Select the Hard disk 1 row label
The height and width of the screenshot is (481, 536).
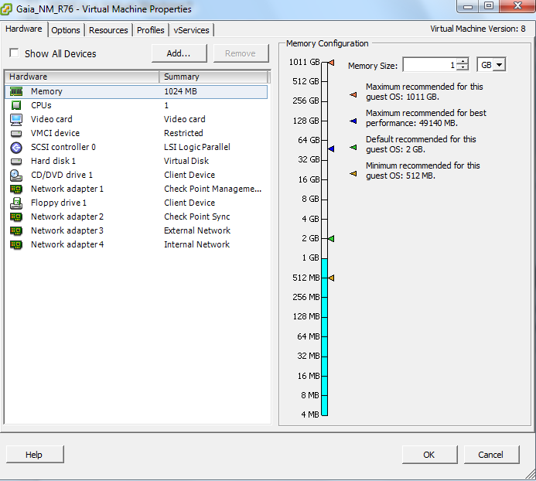(53, 161)
